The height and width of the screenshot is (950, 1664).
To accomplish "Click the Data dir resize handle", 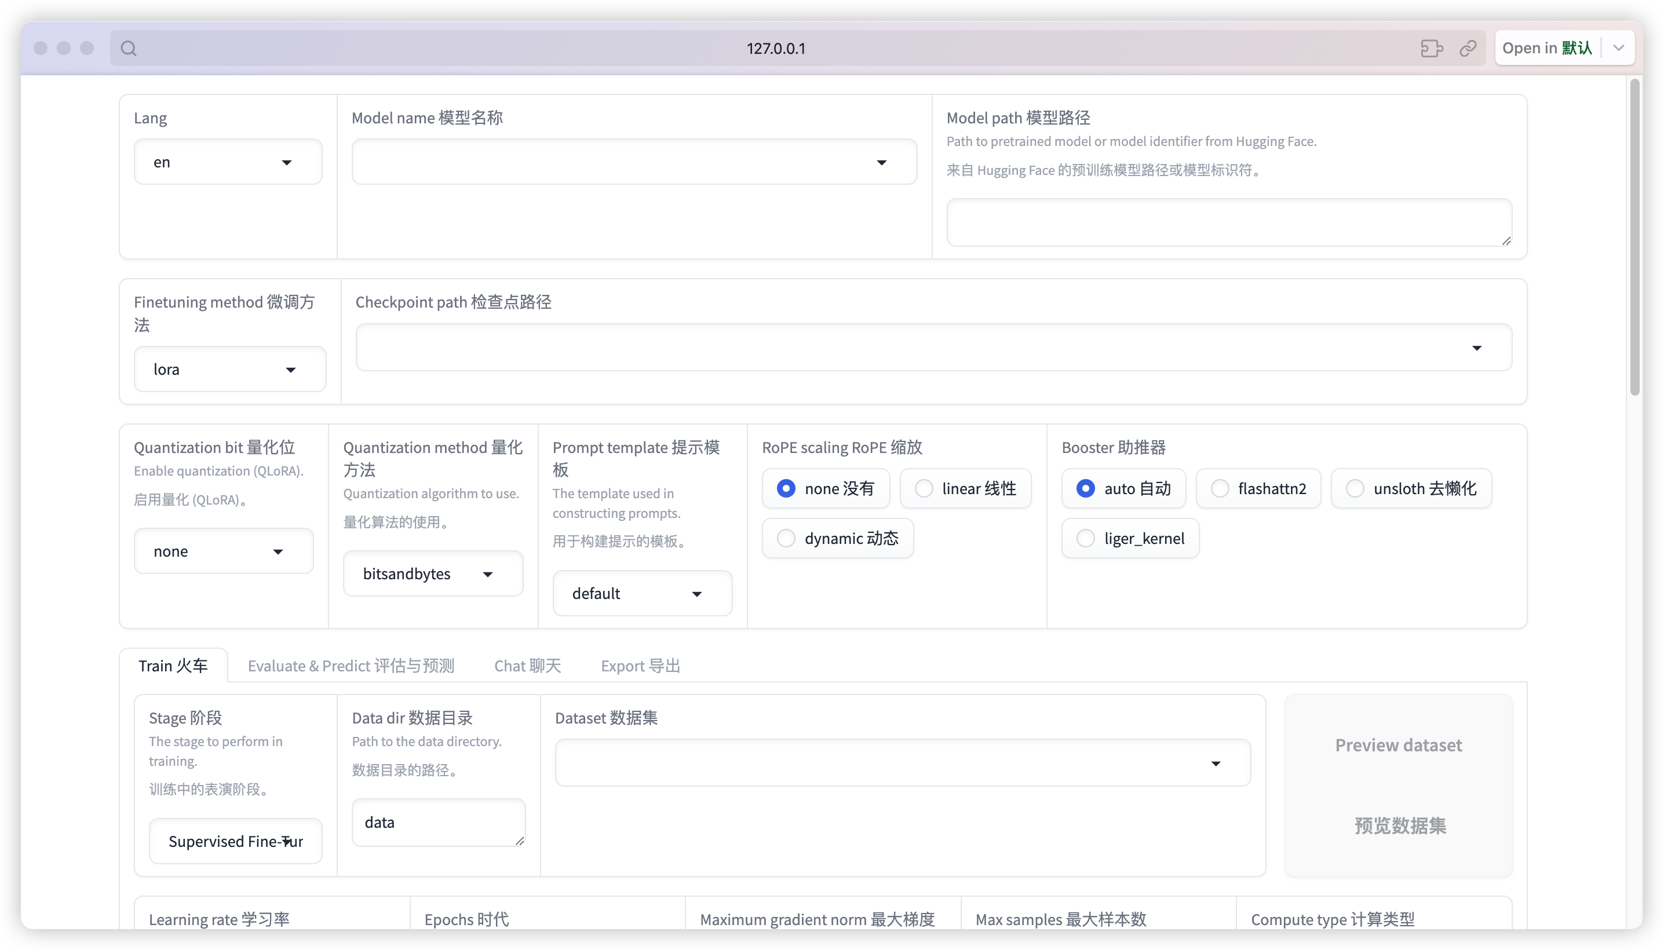I will point(520,841).
